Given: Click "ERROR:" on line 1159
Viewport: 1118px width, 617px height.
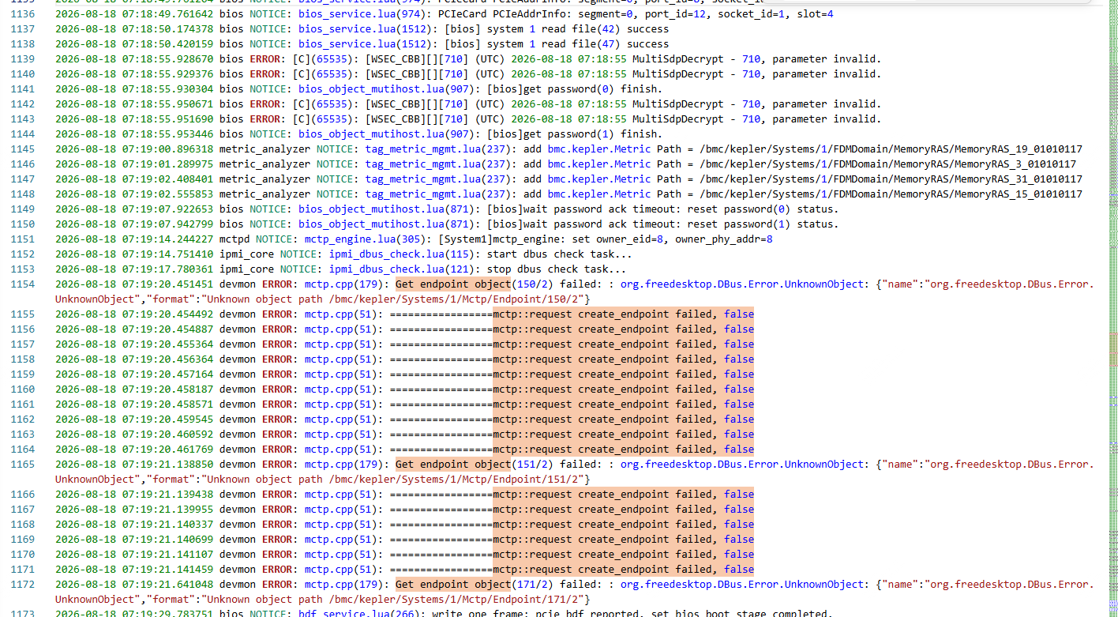Looking at the screenshot, I should 280,374.
